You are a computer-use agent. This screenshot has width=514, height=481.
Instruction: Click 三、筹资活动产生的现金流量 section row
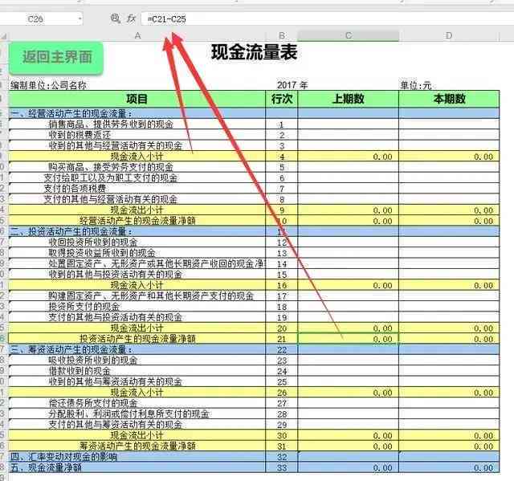[x=137, y=349]
